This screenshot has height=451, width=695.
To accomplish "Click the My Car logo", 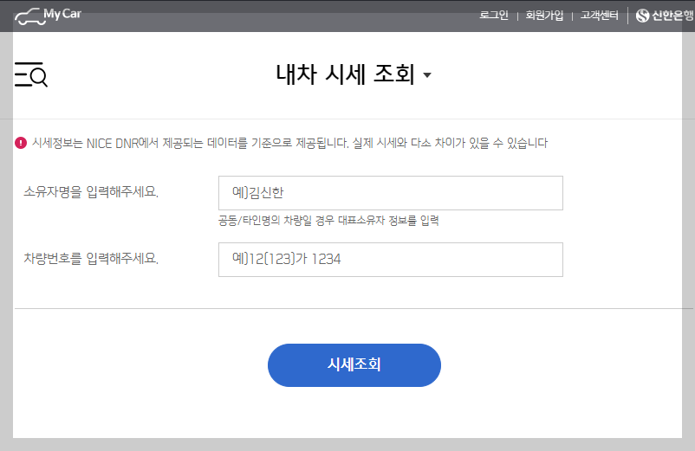I will 48,16.
